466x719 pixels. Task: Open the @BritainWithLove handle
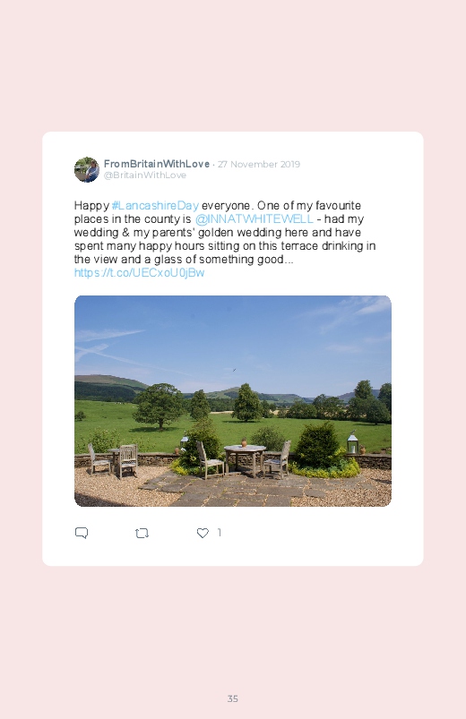145,175
